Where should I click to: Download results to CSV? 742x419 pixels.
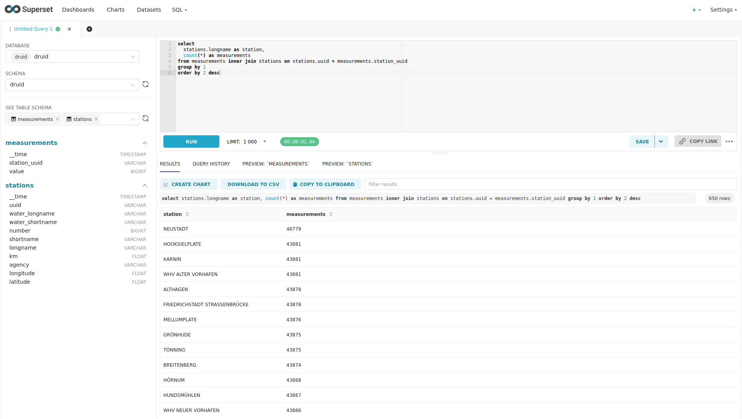pos(253,184)
